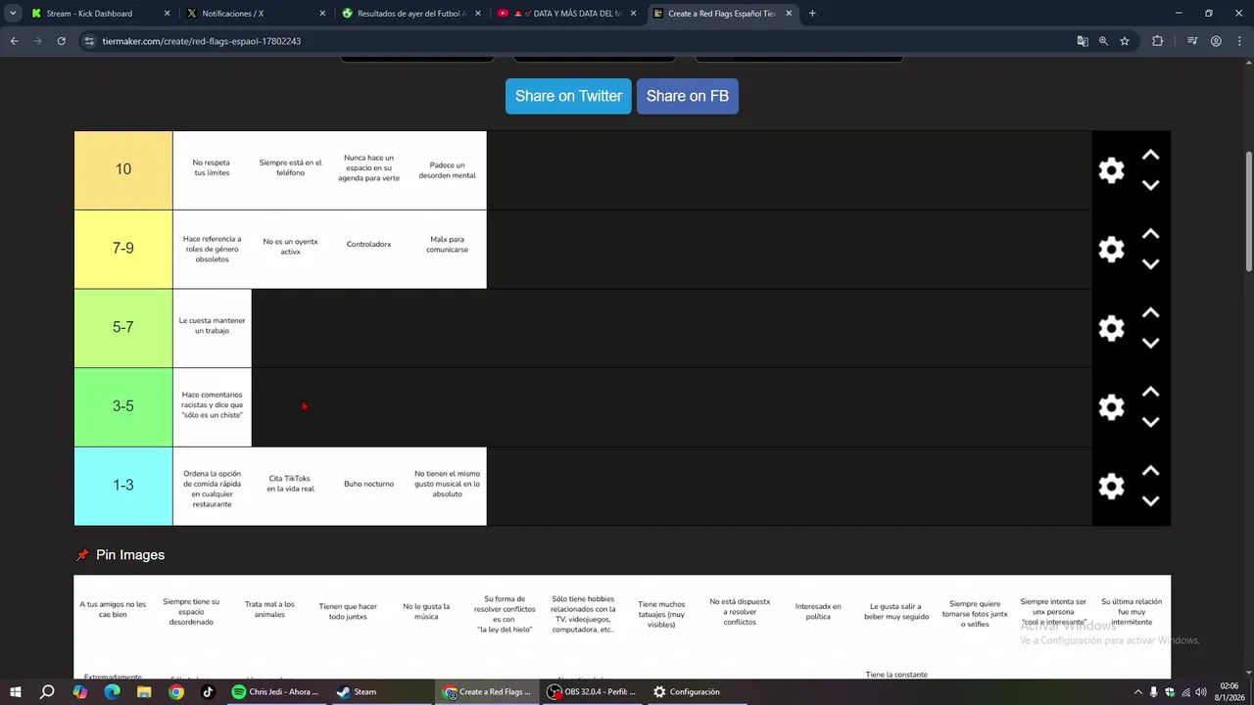Screen dimensions: 1254x705
Task: Click the tiermaker.com URL field
Action: [x=578, y=41]
